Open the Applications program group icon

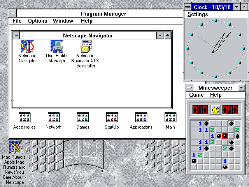141,117
